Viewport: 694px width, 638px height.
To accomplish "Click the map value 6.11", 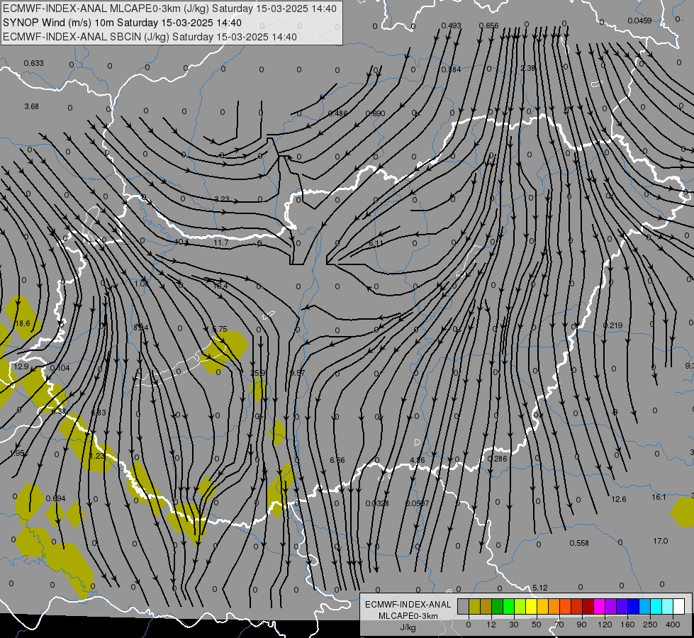I will click(x=376, y=244).
